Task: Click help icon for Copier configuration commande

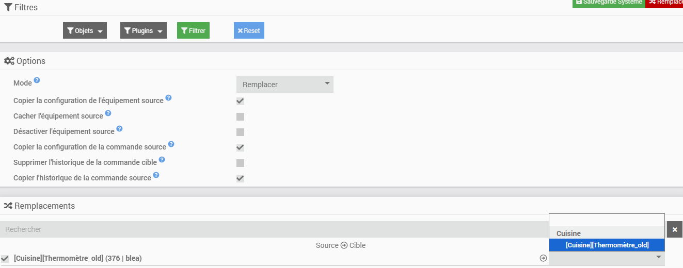Action: point(171,144)
